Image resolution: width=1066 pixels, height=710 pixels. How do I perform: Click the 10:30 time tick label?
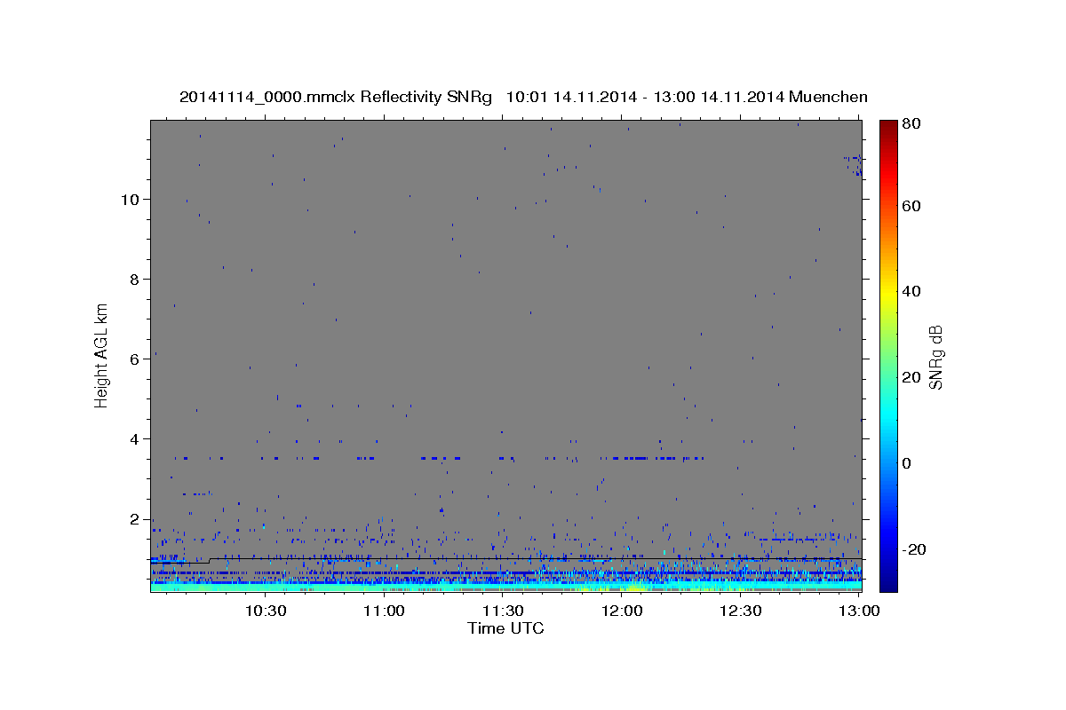click(x=265, y=611)
